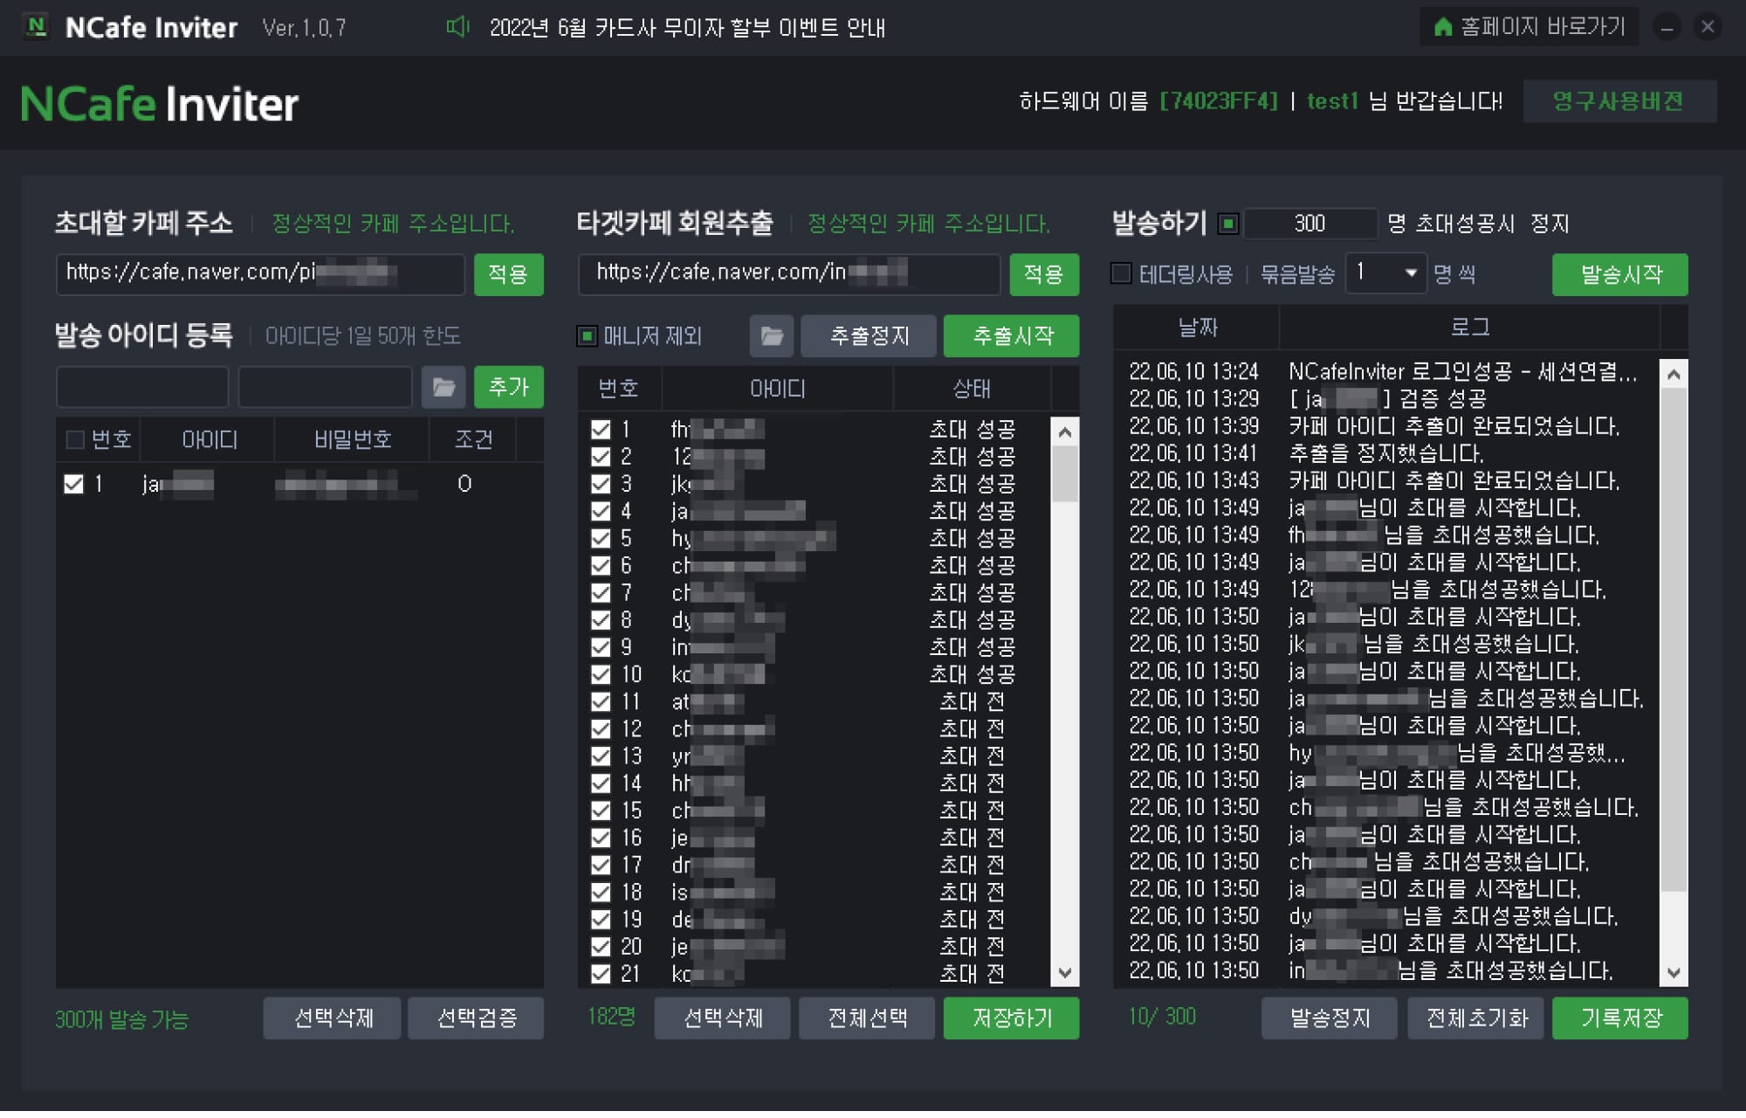Click the hardware ID 74023FF4 text
Screen dimensions: 1746x1118
[1219, 101]
